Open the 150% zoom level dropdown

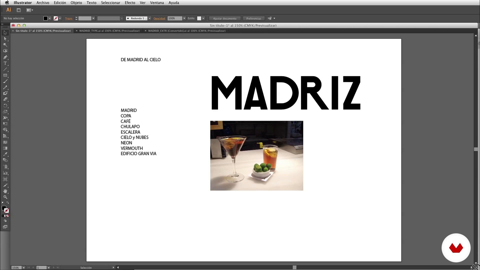pos(24,268)
